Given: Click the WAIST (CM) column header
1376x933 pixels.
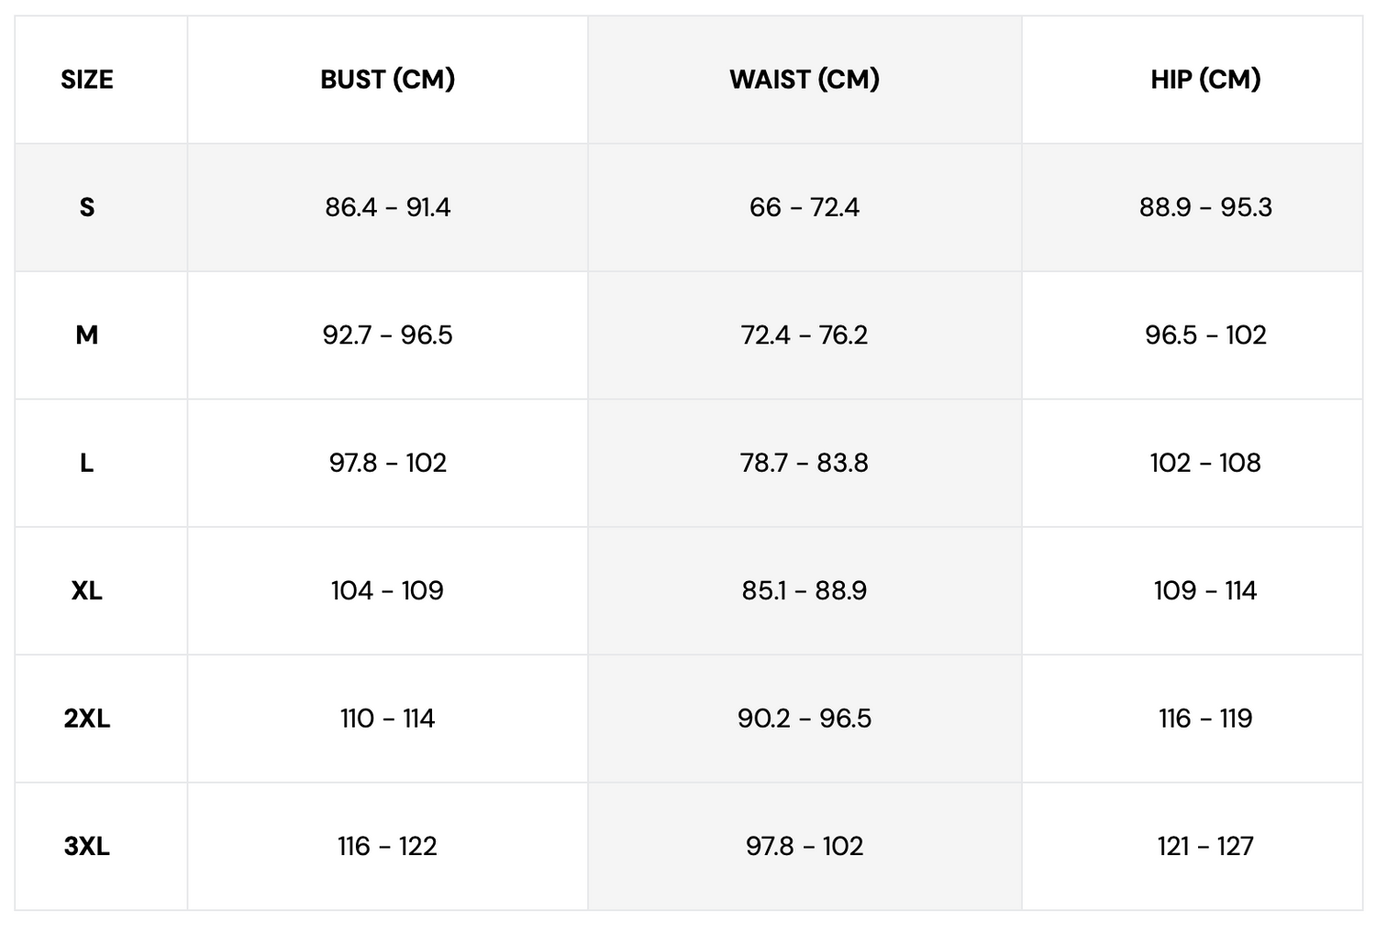Looking at the screenshot, I should (x=805, y=80).
